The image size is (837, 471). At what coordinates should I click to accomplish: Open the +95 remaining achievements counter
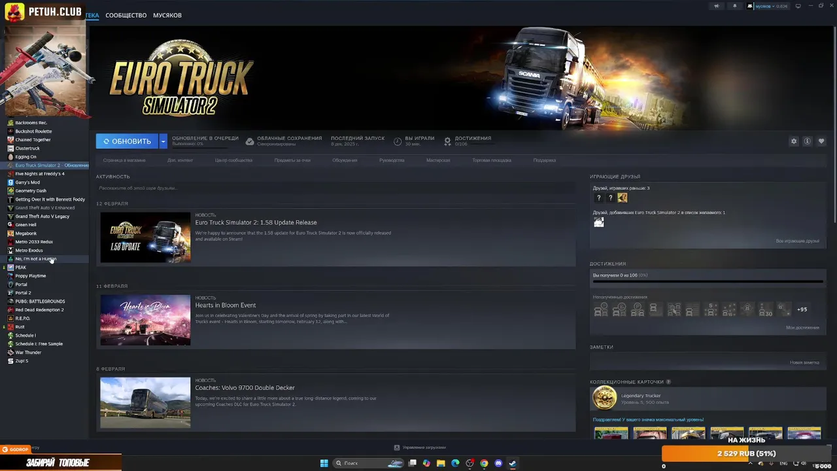click(x=802, y=309)
